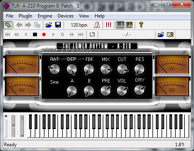Click the first black key on the keyboard

(31, 122)
